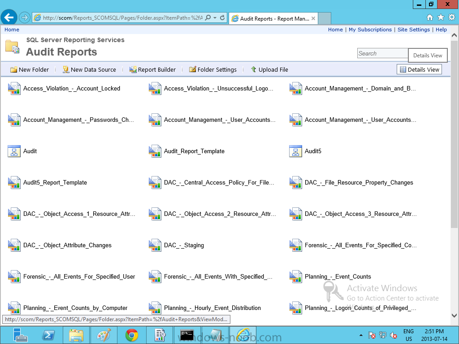Click the muted volume tray icon
This screenshot has width=459, height=344.
[394, 335]
